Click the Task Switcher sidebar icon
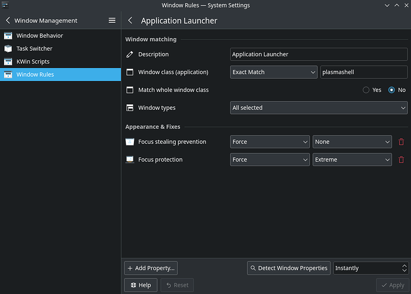The image size is (411, 294). click(8, 48)
